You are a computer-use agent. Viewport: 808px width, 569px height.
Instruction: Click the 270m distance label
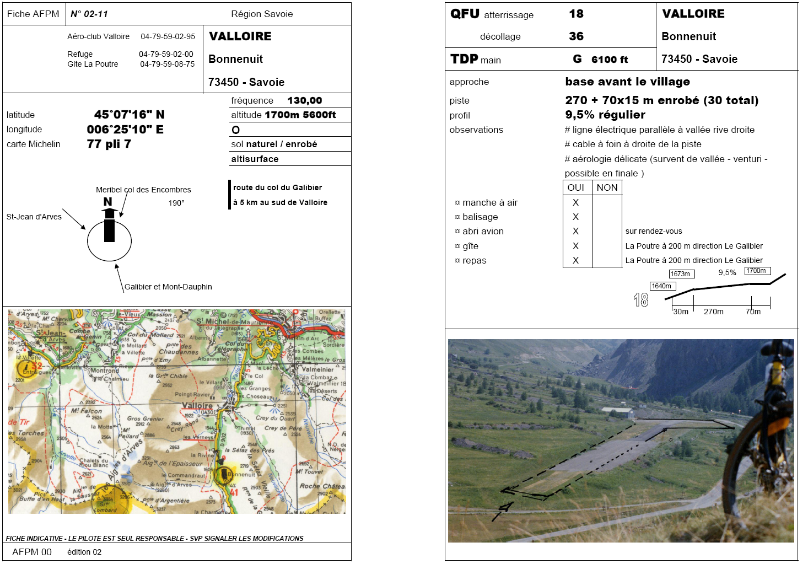click(x=713, y=312)
